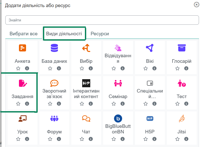This screenshot has width=201, height=147.
Task: Switch to the Вибрати все tab
Action: pyautogui.click(x=24, y=34)
